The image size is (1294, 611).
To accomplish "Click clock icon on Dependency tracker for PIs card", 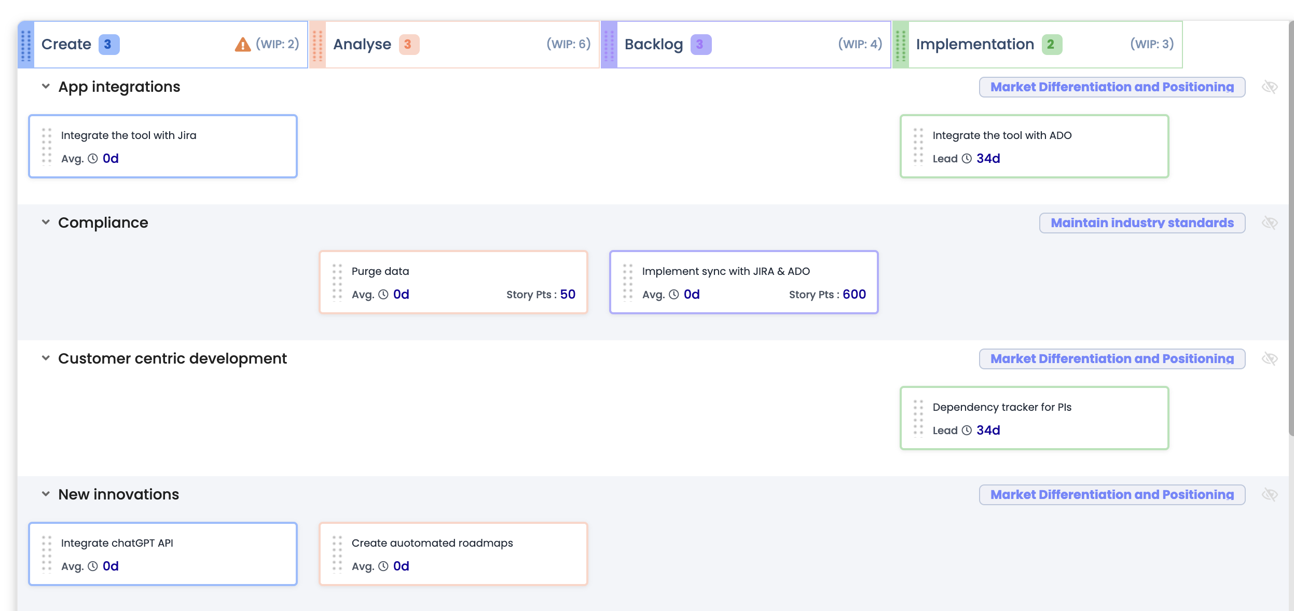I will (967, 431).
